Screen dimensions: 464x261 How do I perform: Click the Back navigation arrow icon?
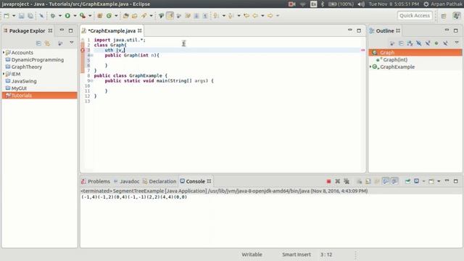[x=255, y=16]
